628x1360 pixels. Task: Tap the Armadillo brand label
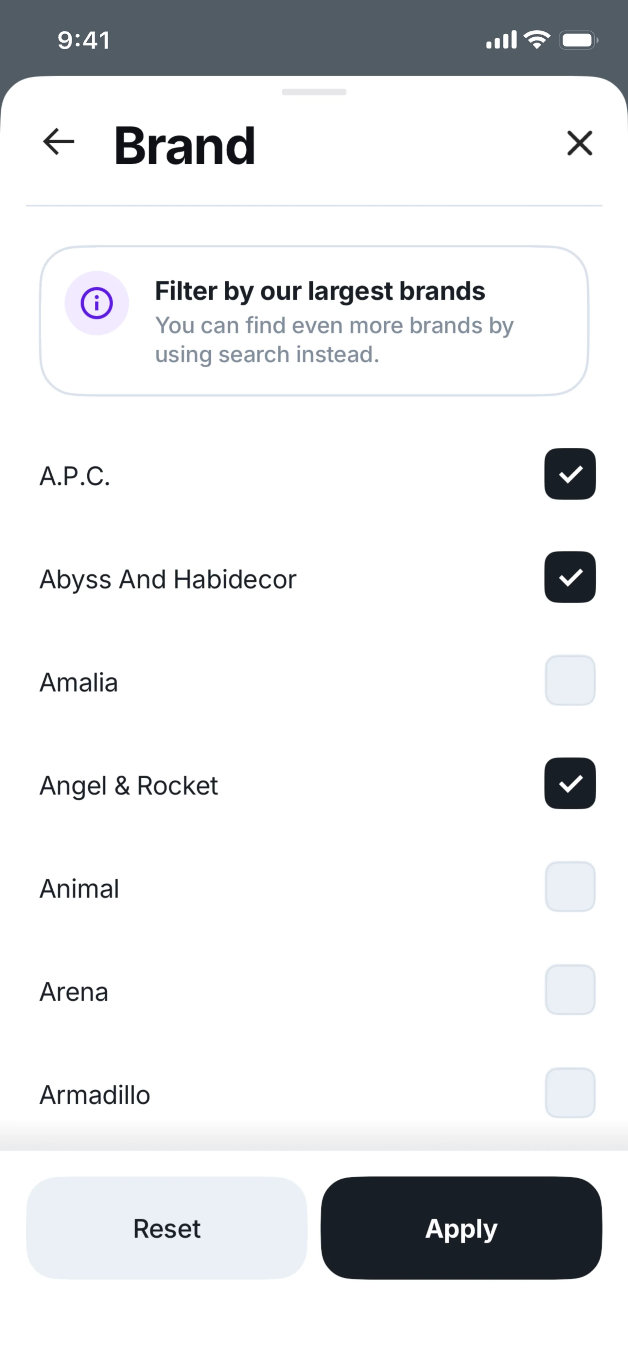pyautogui.click(x=95, y=1095)
